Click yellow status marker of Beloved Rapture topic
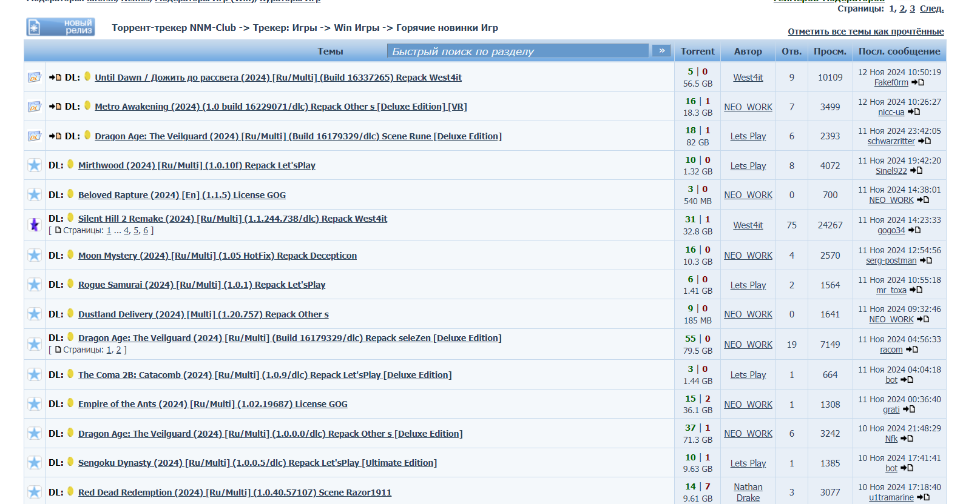The width and height of the screenshot is (963, 504). 70,194
